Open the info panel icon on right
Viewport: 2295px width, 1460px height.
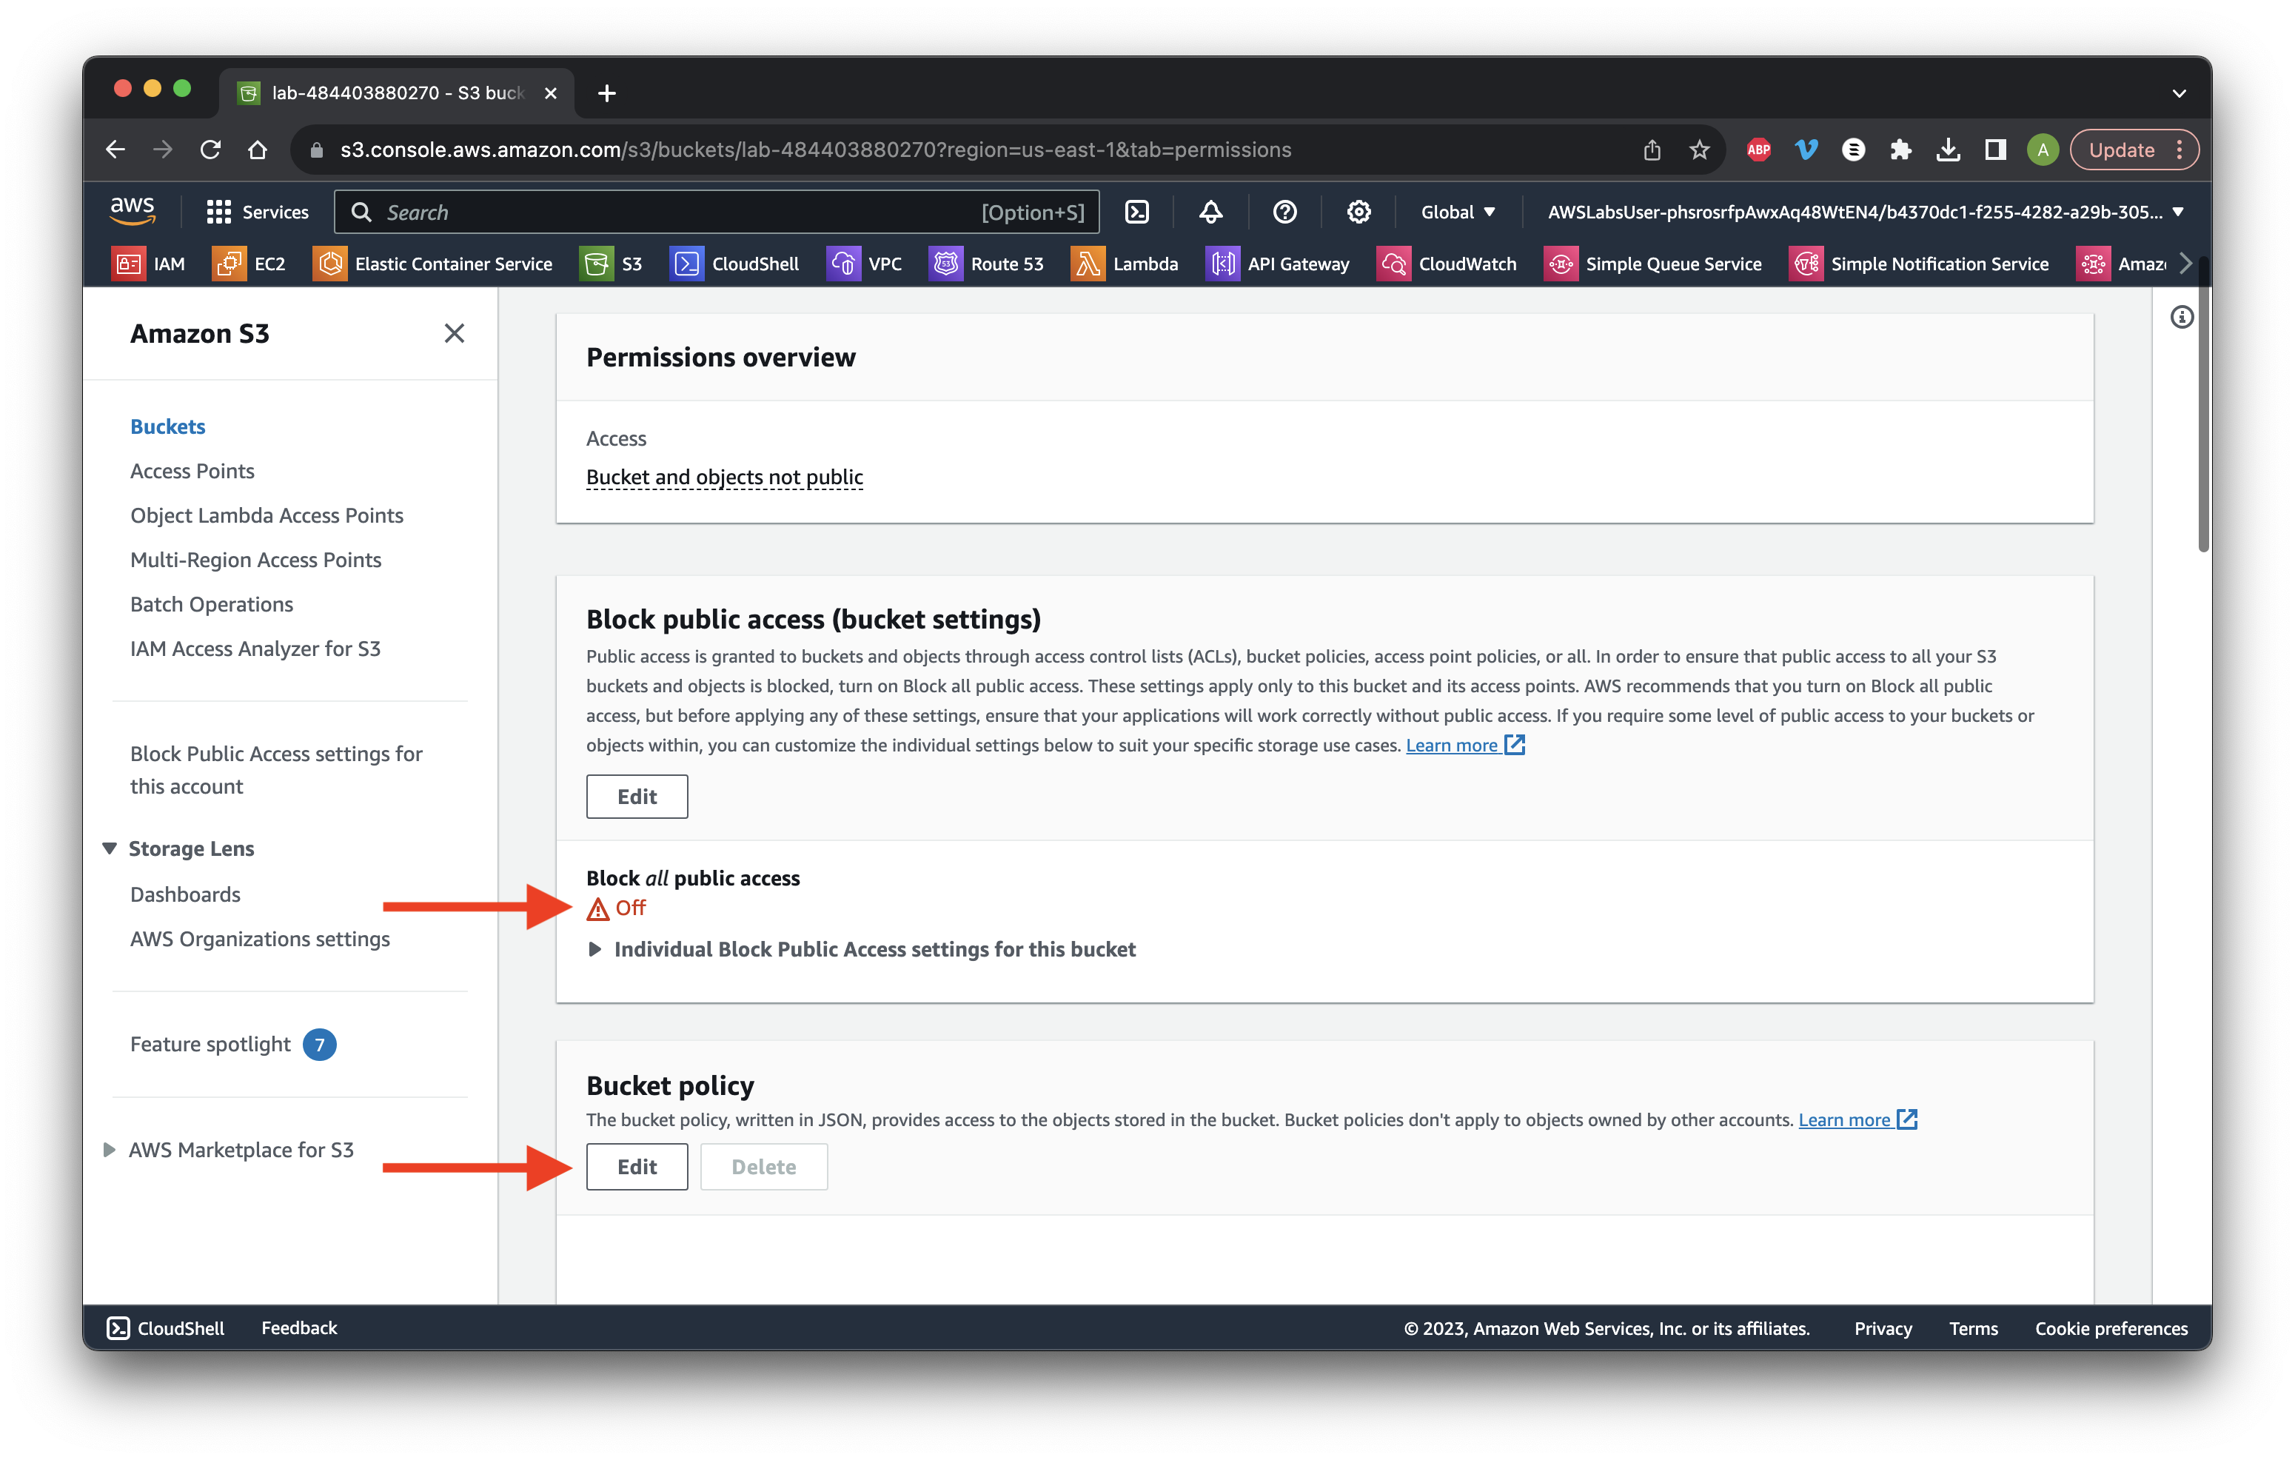tap(2182, 318)
